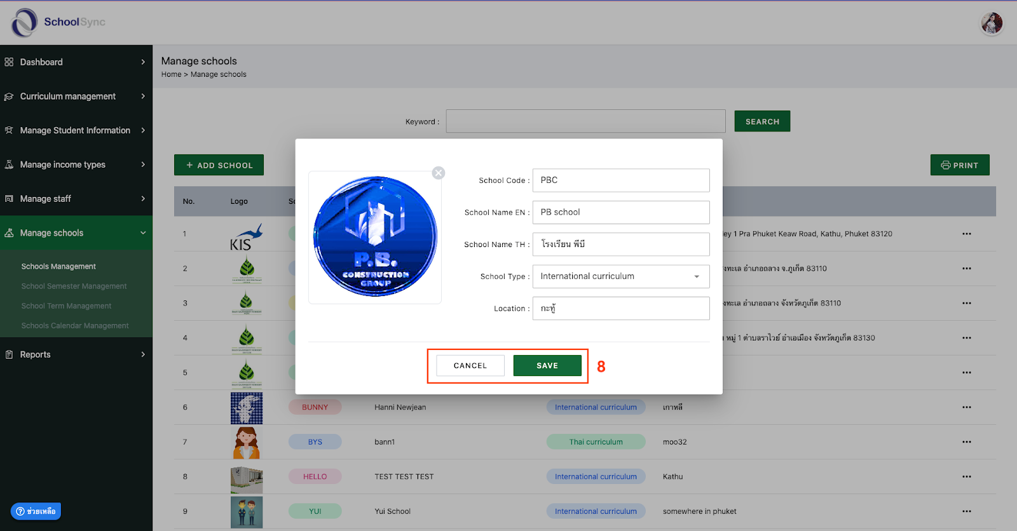Open the School Type dropdown
1017x531 pixels.
click(x=621, y=276)
